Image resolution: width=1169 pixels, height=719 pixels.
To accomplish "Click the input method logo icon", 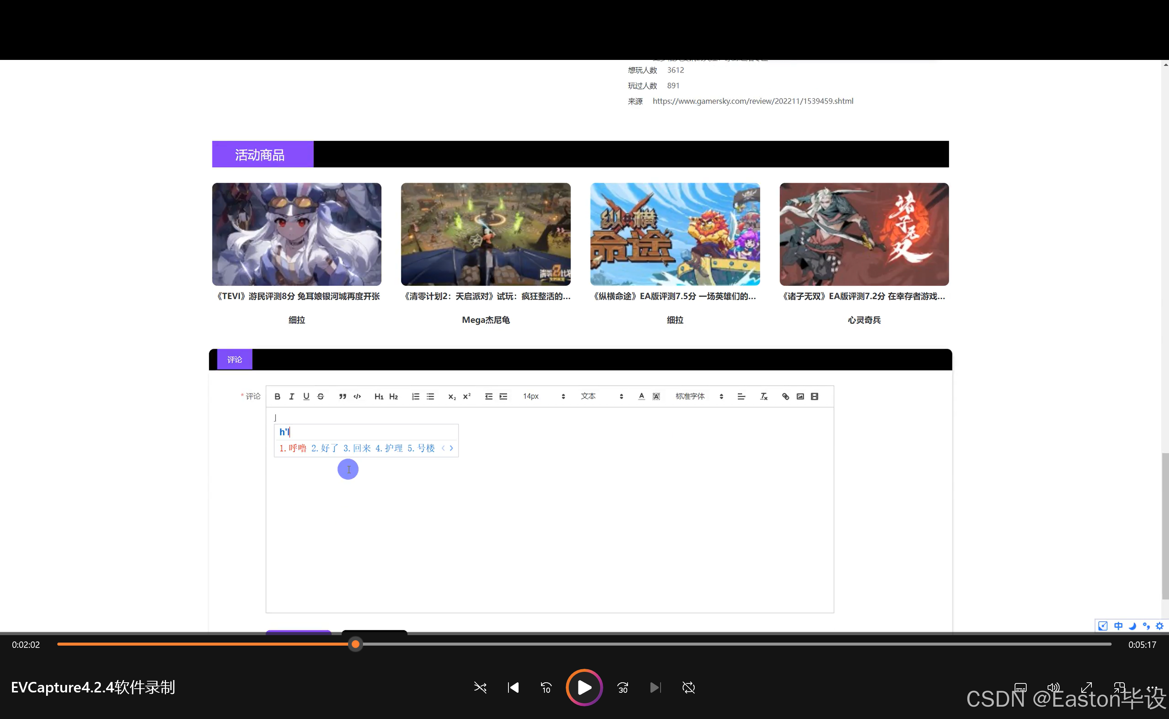I will (x=1103, y=626).
